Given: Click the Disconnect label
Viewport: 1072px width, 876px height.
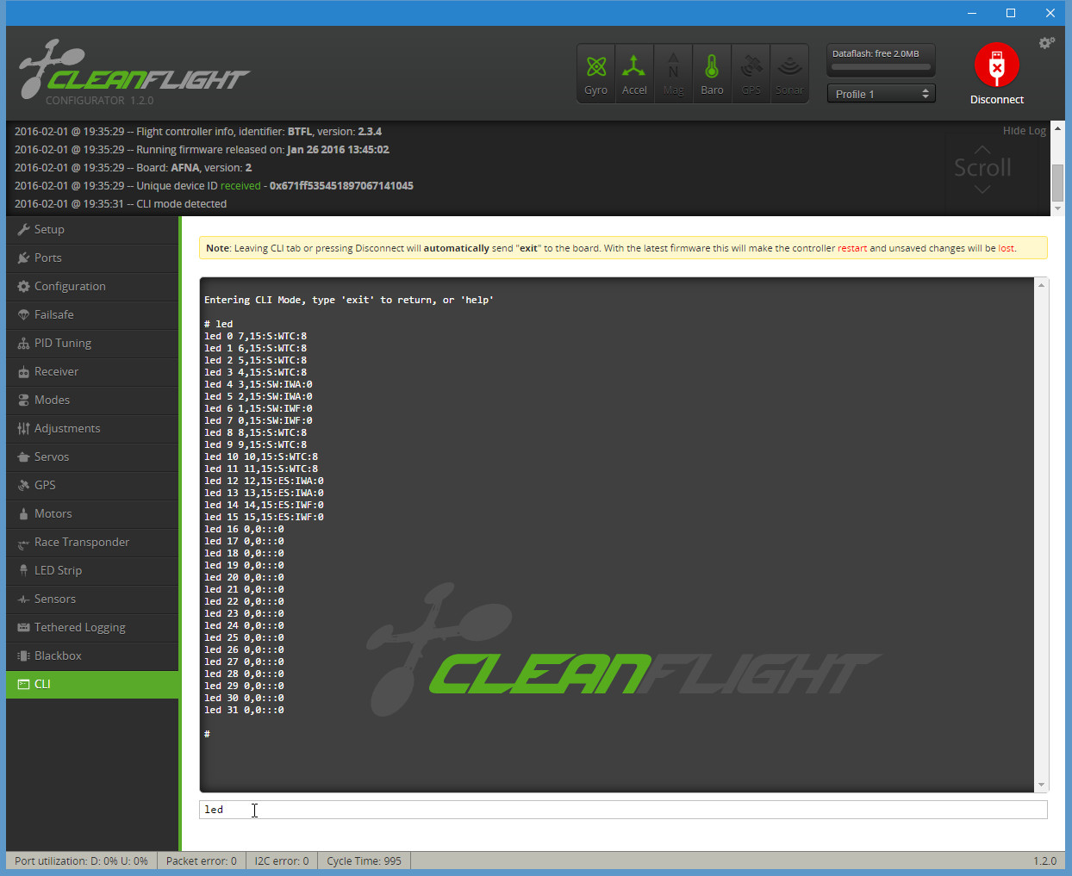Looking at the screenshot, I should [997, 100].
